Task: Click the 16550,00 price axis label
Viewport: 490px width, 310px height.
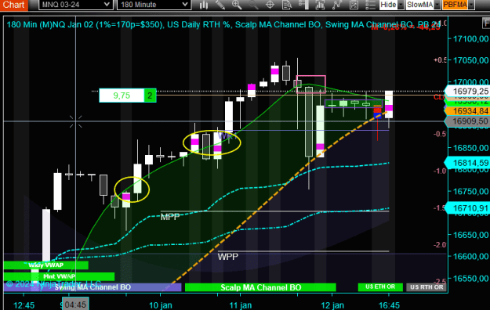Action: (x=470, y=278)
